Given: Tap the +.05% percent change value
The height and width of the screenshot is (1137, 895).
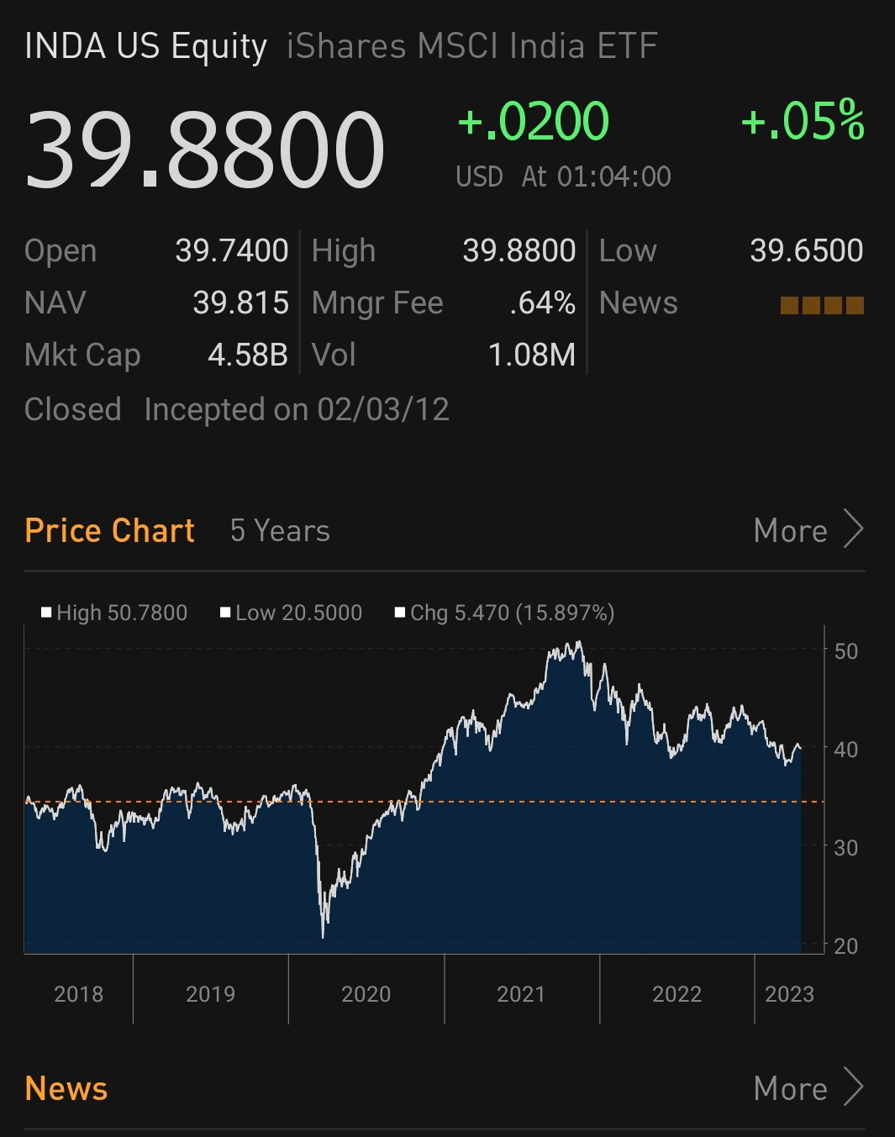Looking at the screenshot, I should pyautogui.click(x=803, y=120).
